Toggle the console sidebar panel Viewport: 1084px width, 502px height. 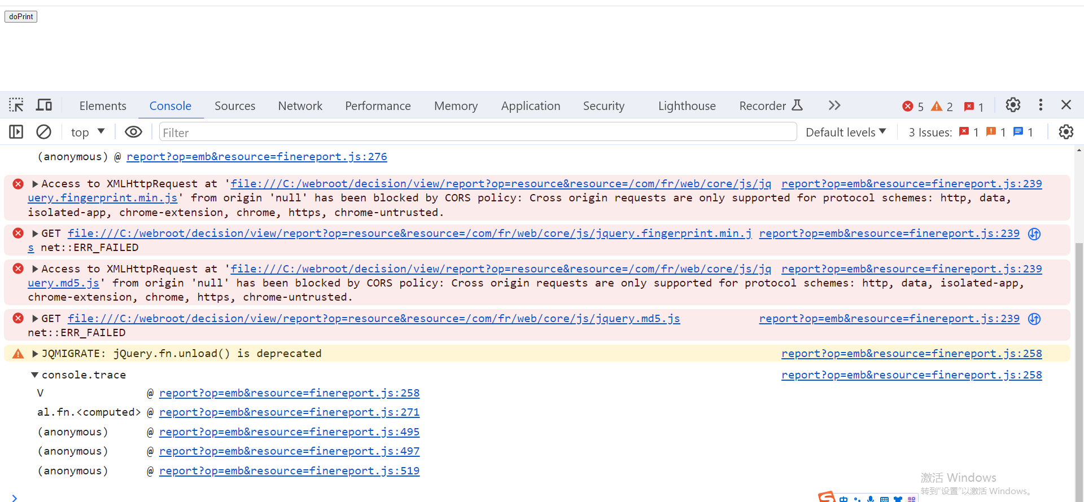16,132
